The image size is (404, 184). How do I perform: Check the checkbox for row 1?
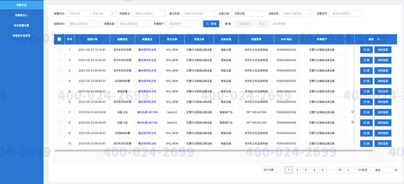point(59,50)
